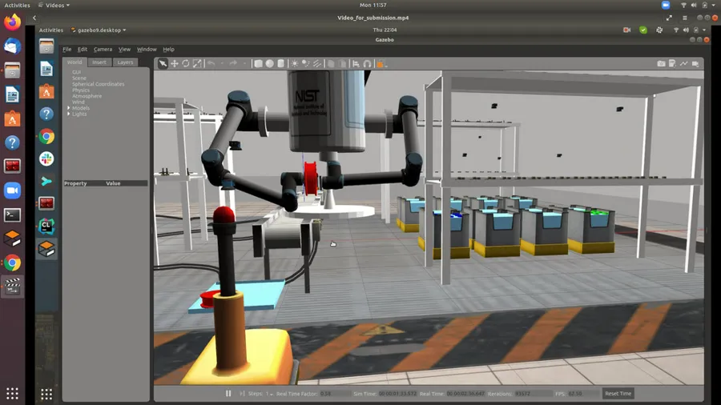Viewport: 721px width, 405px height.
Task: Activate the Rotate mode tool
Action: point(186,63)
